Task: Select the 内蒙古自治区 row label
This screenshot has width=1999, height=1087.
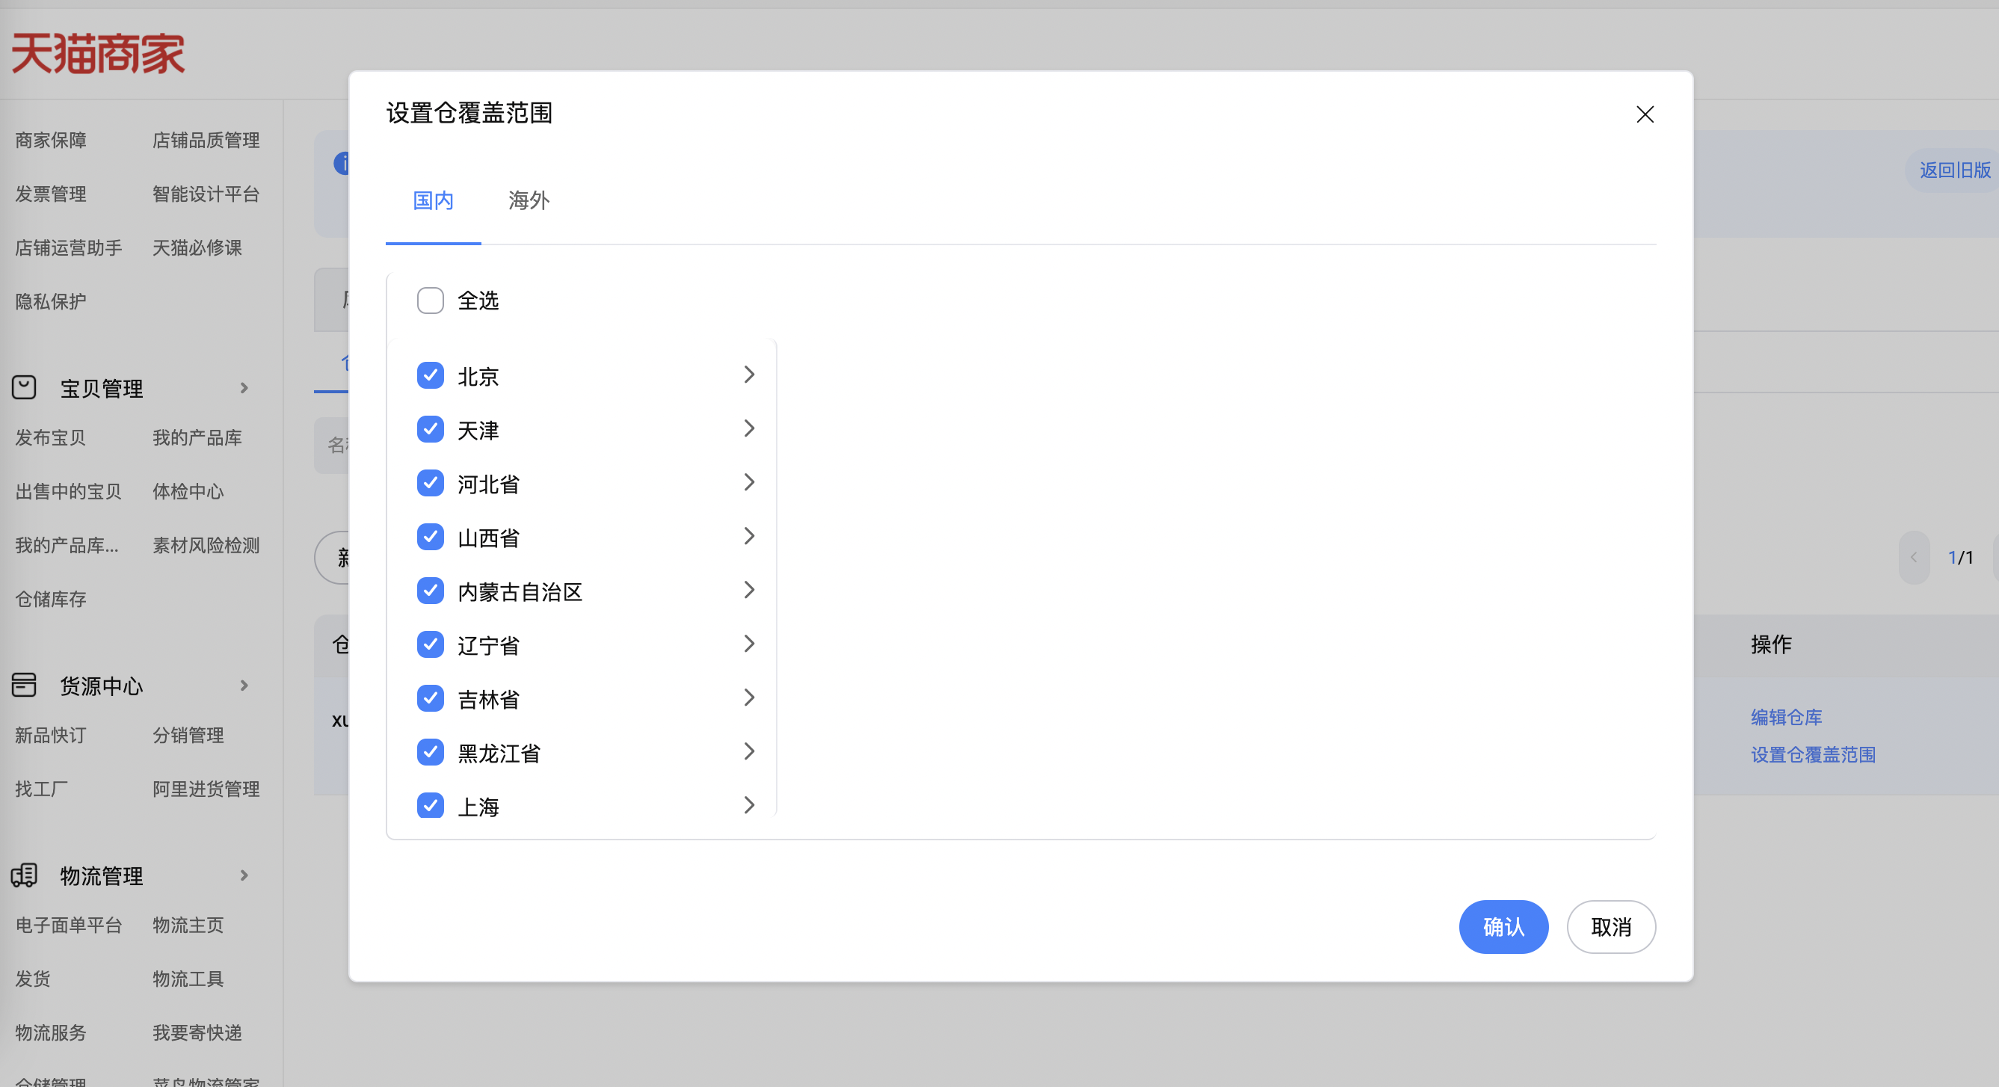Action: [x=519, y=592]
